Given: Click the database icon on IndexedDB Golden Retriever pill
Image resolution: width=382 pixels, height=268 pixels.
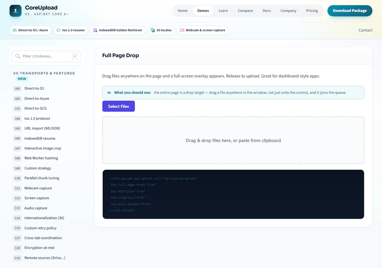Looking at the screenshot, I should tap(95, 30).
